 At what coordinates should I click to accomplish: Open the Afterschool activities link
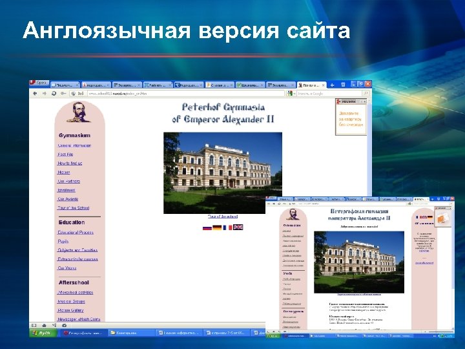point(76,292)
